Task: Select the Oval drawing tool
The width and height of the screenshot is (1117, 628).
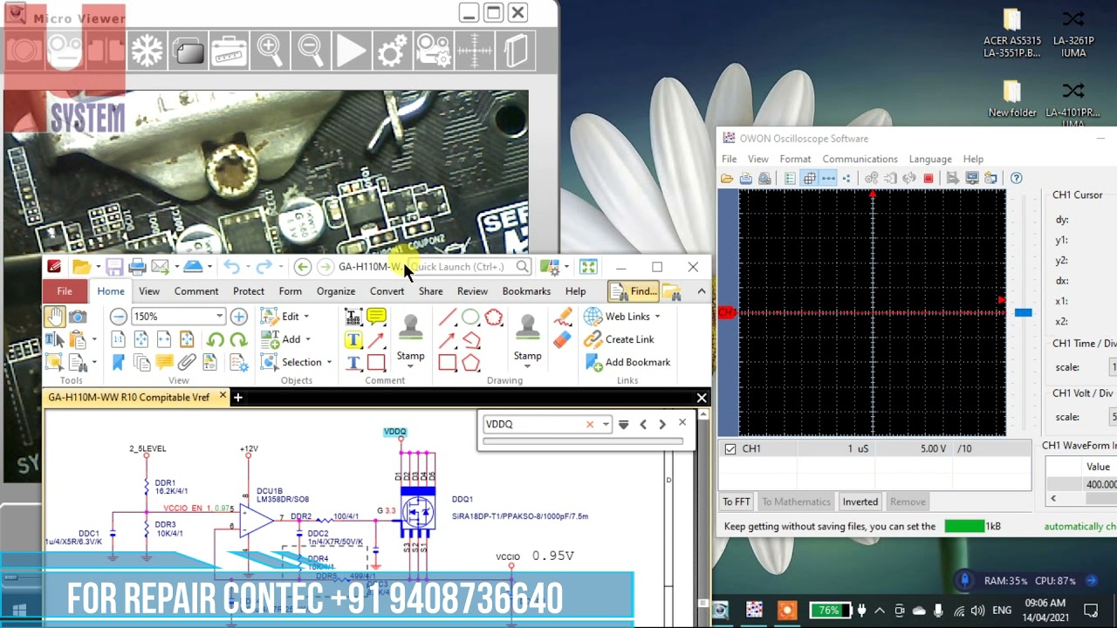Action: 470,317
